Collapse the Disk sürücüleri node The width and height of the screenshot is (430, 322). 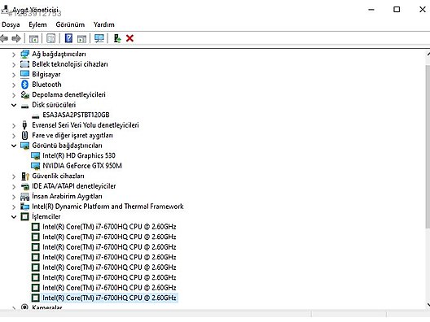[14, 105]
